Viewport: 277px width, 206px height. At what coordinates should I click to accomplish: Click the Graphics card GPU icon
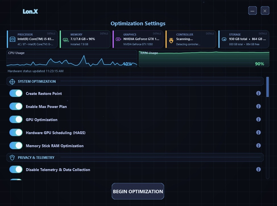click(118, 39)
